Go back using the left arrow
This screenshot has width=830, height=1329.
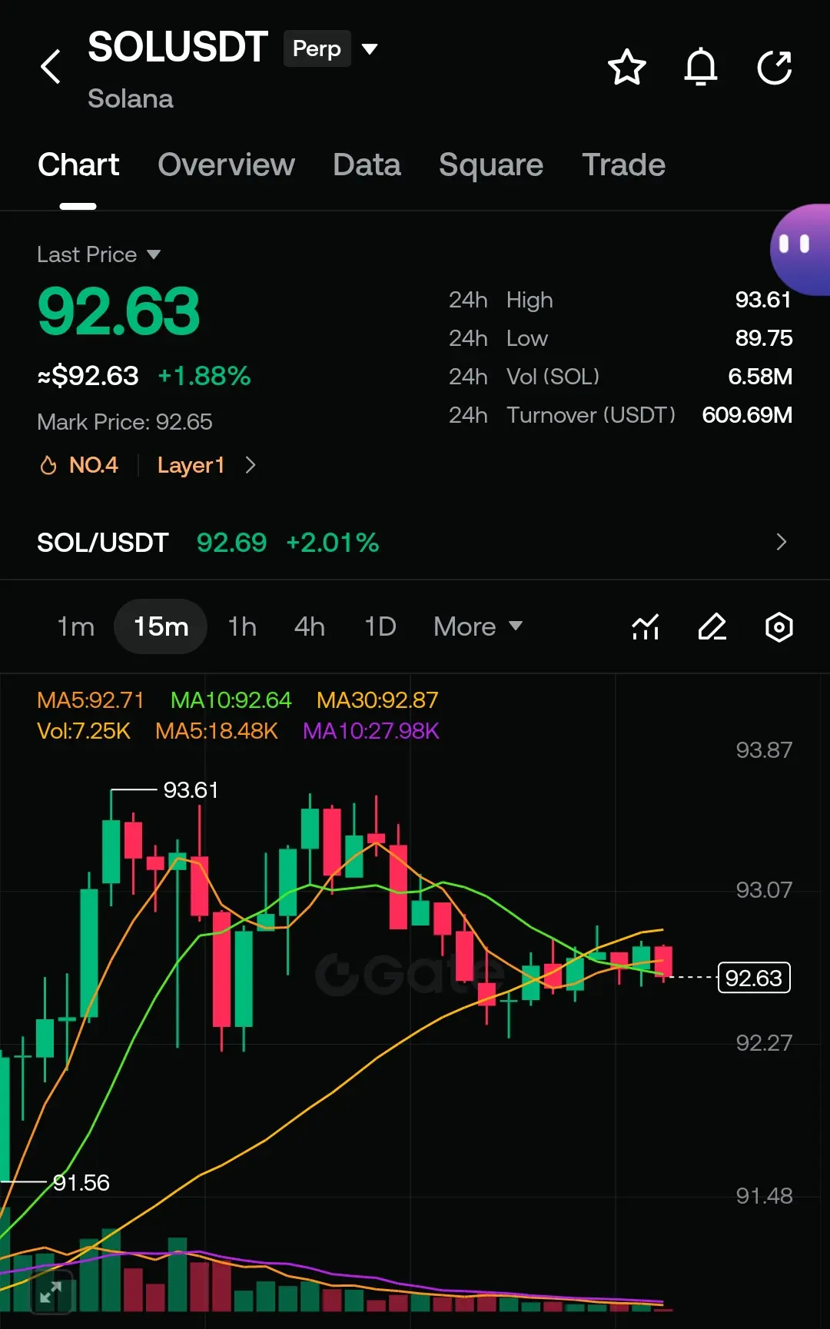[x=51, y=67]
